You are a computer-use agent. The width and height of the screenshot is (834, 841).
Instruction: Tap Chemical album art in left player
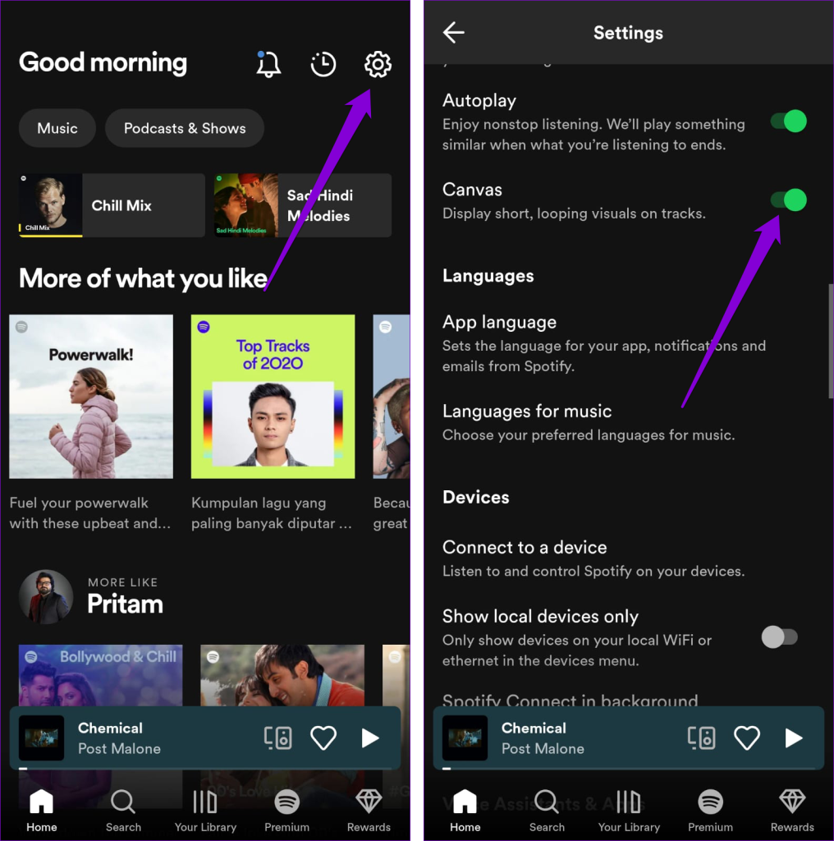click(42, 738)
